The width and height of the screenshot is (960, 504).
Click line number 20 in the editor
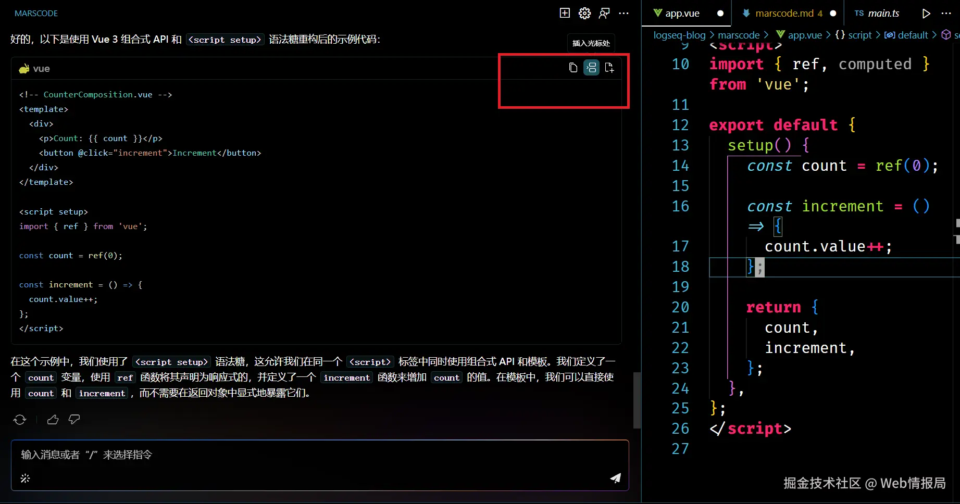(x=680, y=307)
